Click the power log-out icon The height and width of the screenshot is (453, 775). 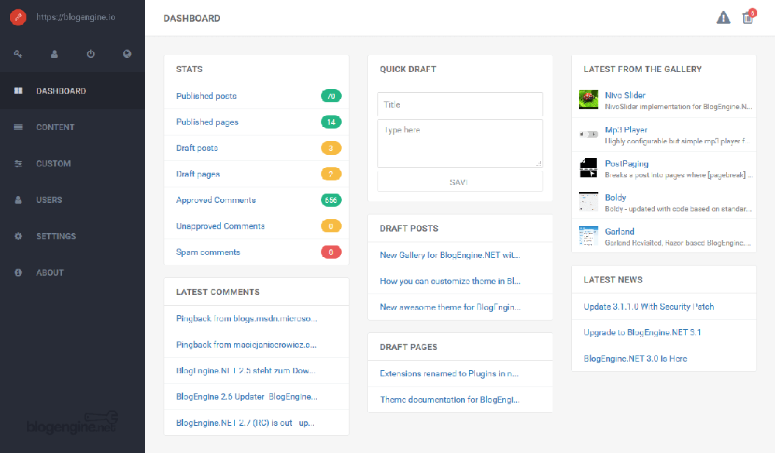pos(91,54)
